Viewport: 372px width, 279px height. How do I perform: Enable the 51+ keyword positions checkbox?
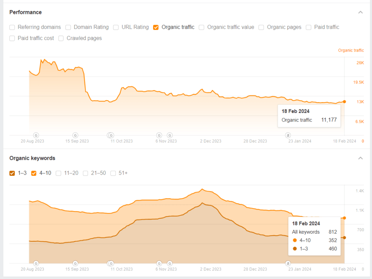(x=113, y=173)
